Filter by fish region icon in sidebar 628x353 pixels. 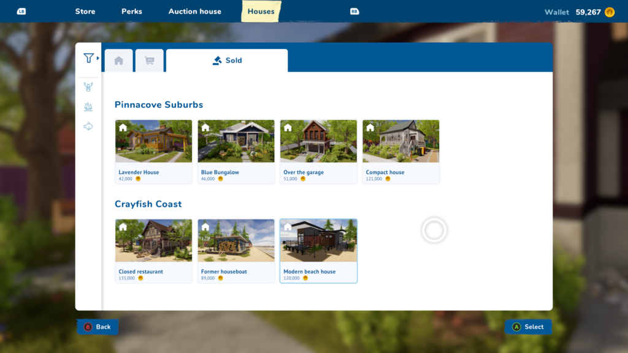(x=88, y=126)
